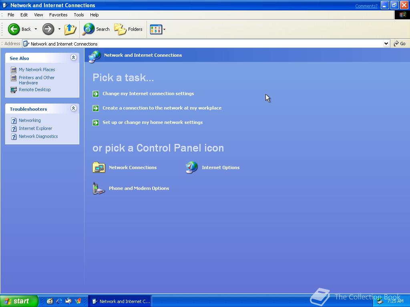This screenshot has width=410, height=307.
Task: Collapse the Troubleshooters panel
Action: click(x=74, y=108)
